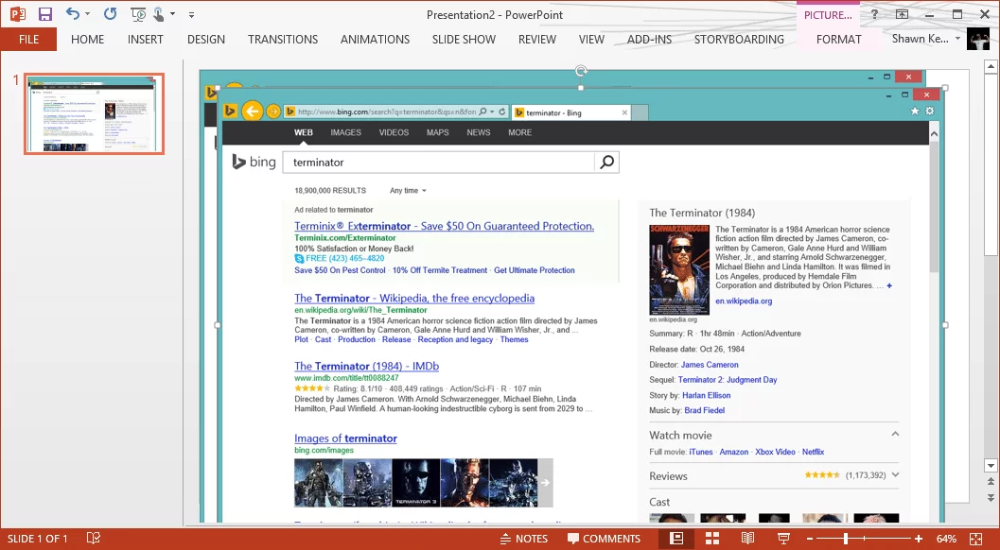Screen dimensions: 1000x550
Task: Switch to Slide Sorter view icon
Action: (x=712, y=539)
